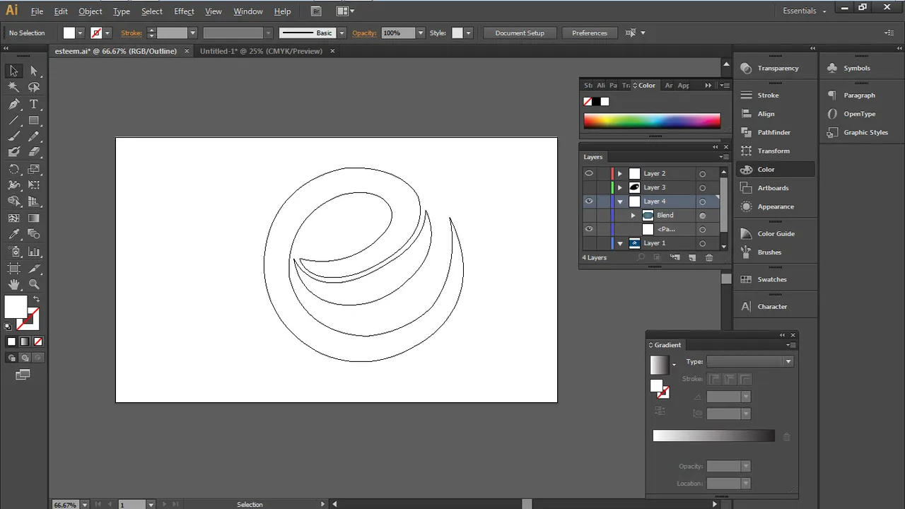Switch to the Untitled-1* document tab
905x509 pixels.
tap(261, 51)
